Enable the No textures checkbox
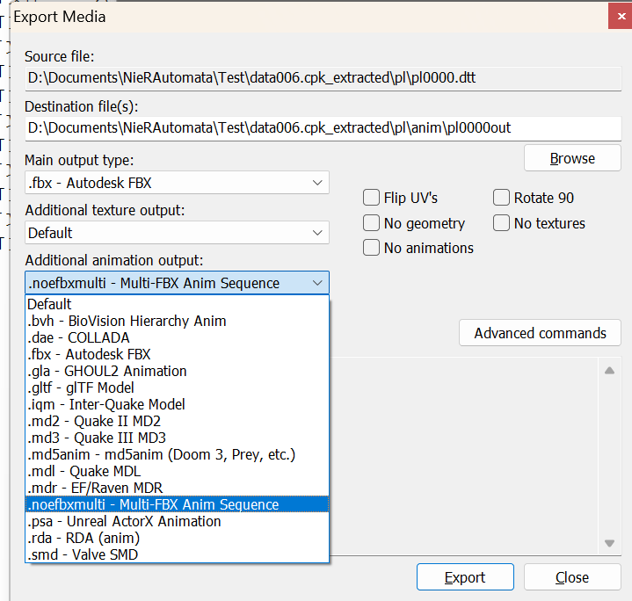 (x=501, y=223)
